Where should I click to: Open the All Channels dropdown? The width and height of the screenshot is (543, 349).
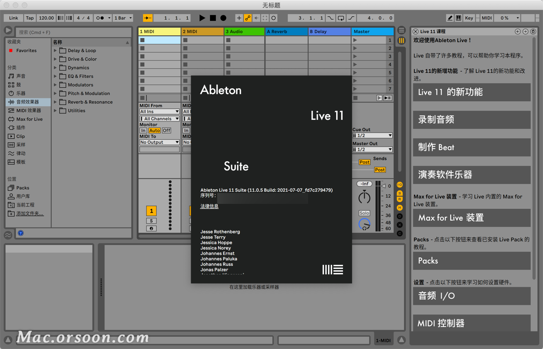pos(159,119)
